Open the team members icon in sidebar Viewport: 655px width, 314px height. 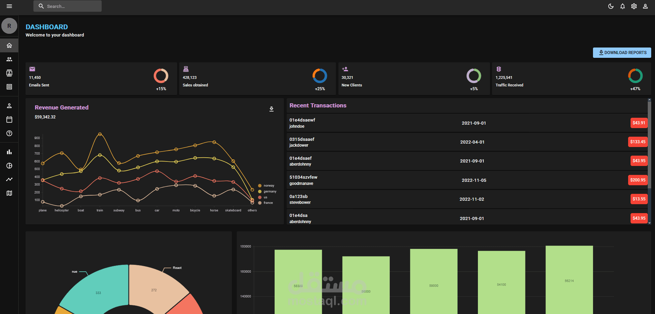[9, 59]
